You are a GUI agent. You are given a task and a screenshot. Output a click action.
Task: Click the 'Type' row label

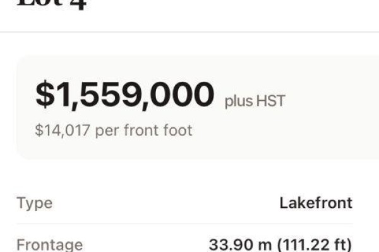point(35,203)
